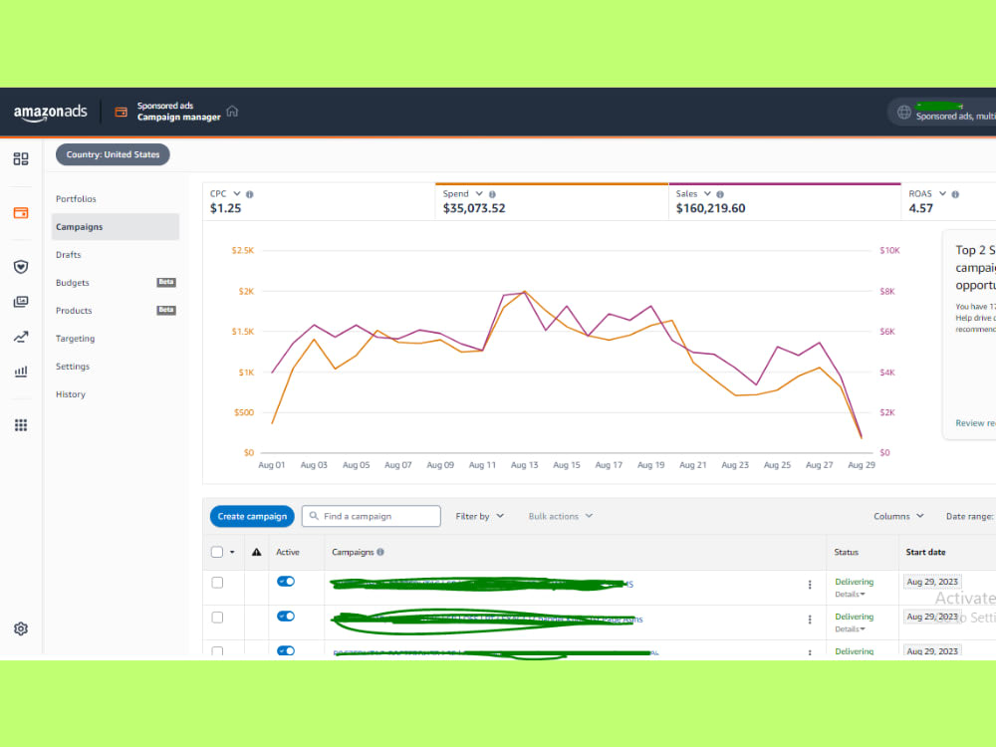Click the Aug 13 peak on the chart

point(525,292)
